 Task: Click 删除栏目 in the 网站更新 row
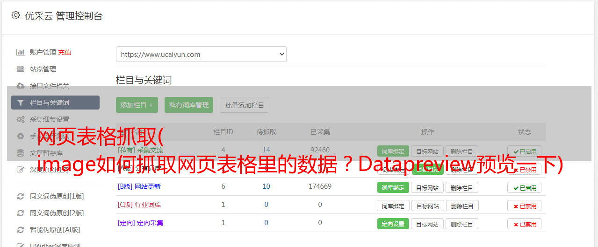462,187
